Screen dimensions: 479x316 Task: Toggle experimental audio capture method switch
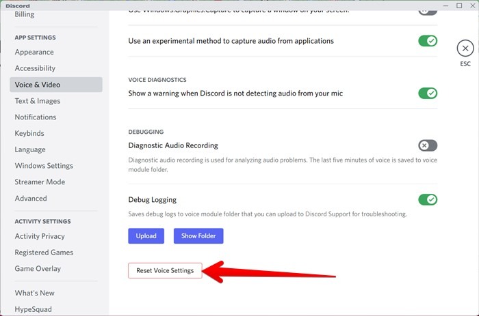click(428, 41)
